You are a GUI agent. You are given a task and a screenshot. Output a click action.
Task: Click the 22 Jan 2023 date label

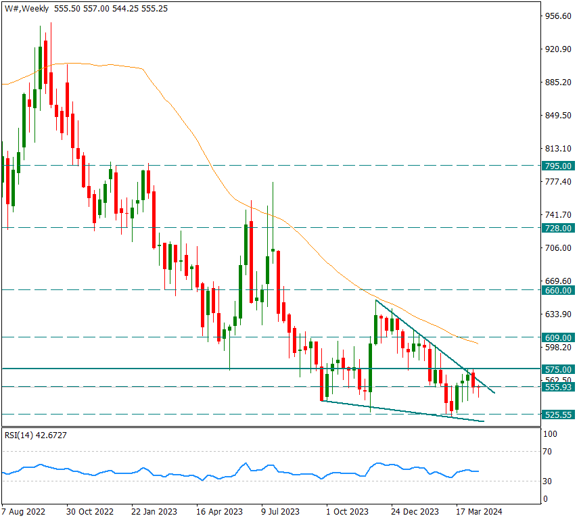pyautogui.click(x=154, y=511)
